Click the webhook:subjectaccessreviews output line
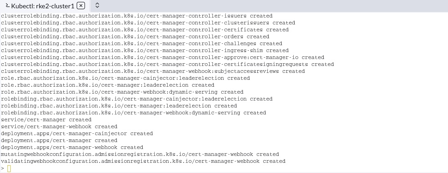This screenshot has width=448, height=173. tap(153, 71)
